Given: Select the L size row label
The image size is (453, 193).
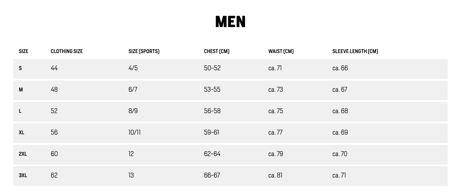Looking at the screenshot, I should pos(20,111).
